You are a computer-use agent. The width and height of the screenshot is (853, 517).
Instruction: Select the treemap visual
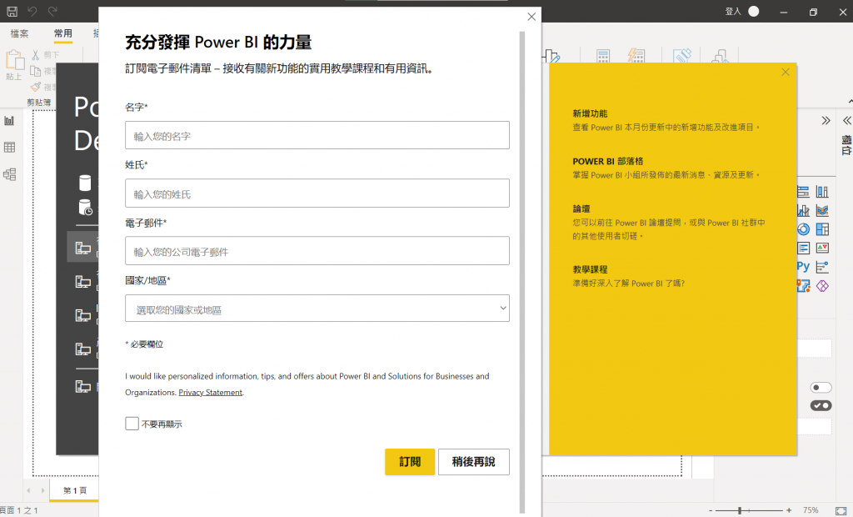point(822,229)
